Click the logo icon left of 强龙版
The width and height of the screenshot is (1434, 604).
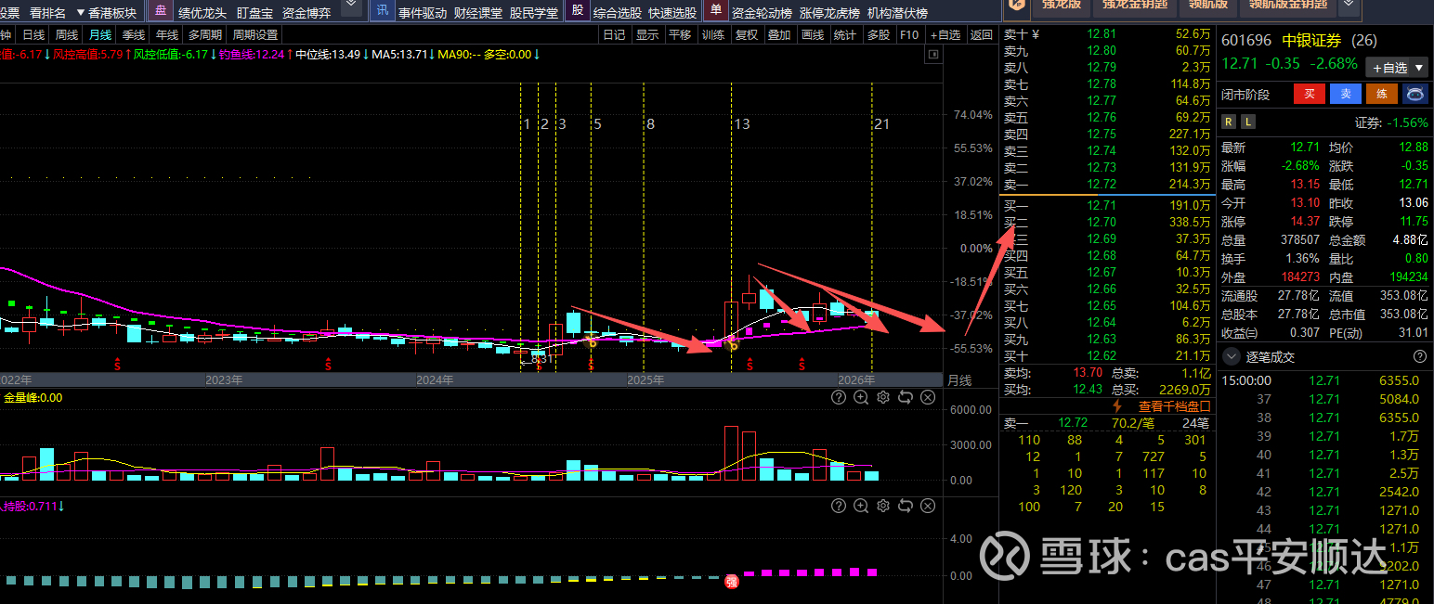(1018, 6)
